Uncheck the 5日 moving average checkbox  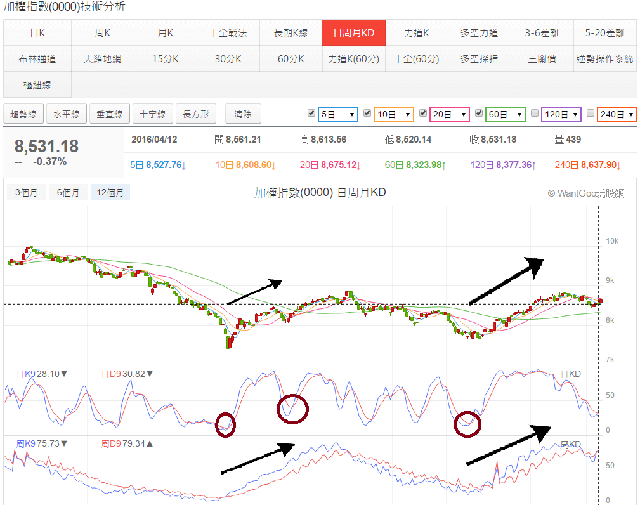[x=311, y=114]
